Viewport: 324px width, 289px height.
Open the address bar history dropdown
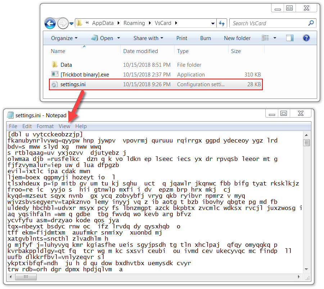pos(213,23)
